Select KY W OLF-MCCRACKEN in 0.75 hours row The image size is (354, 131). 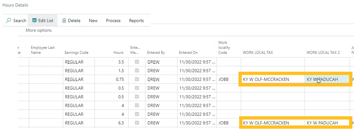[x=266, y=79]
